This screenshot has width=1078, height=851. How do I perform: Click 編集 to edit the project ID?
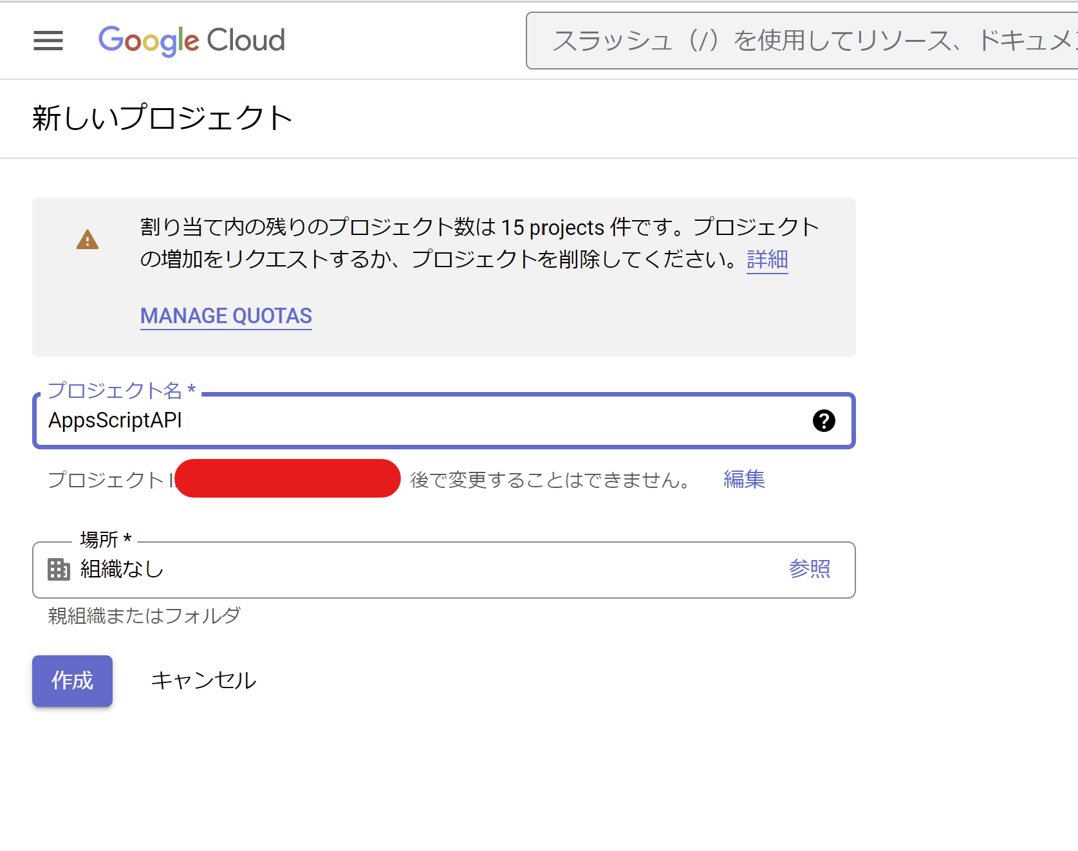pos(743,480)
